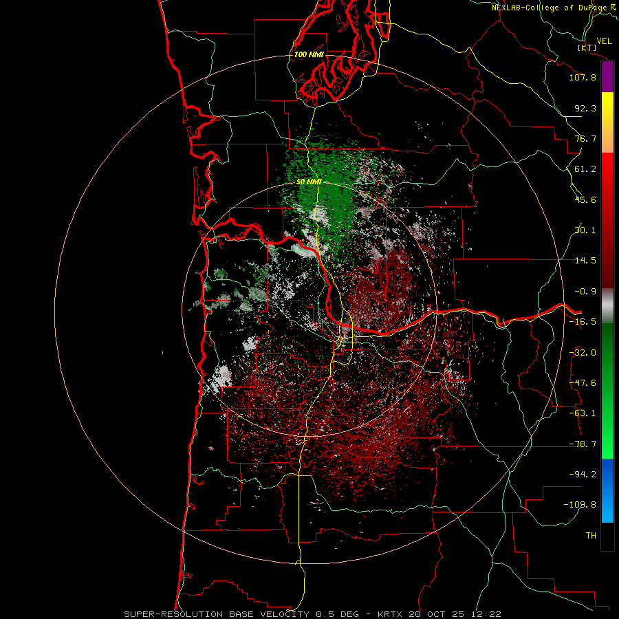Click the -63.1 value on velocity scale
This screenshot has height=619, width=619.
point(583,413)
